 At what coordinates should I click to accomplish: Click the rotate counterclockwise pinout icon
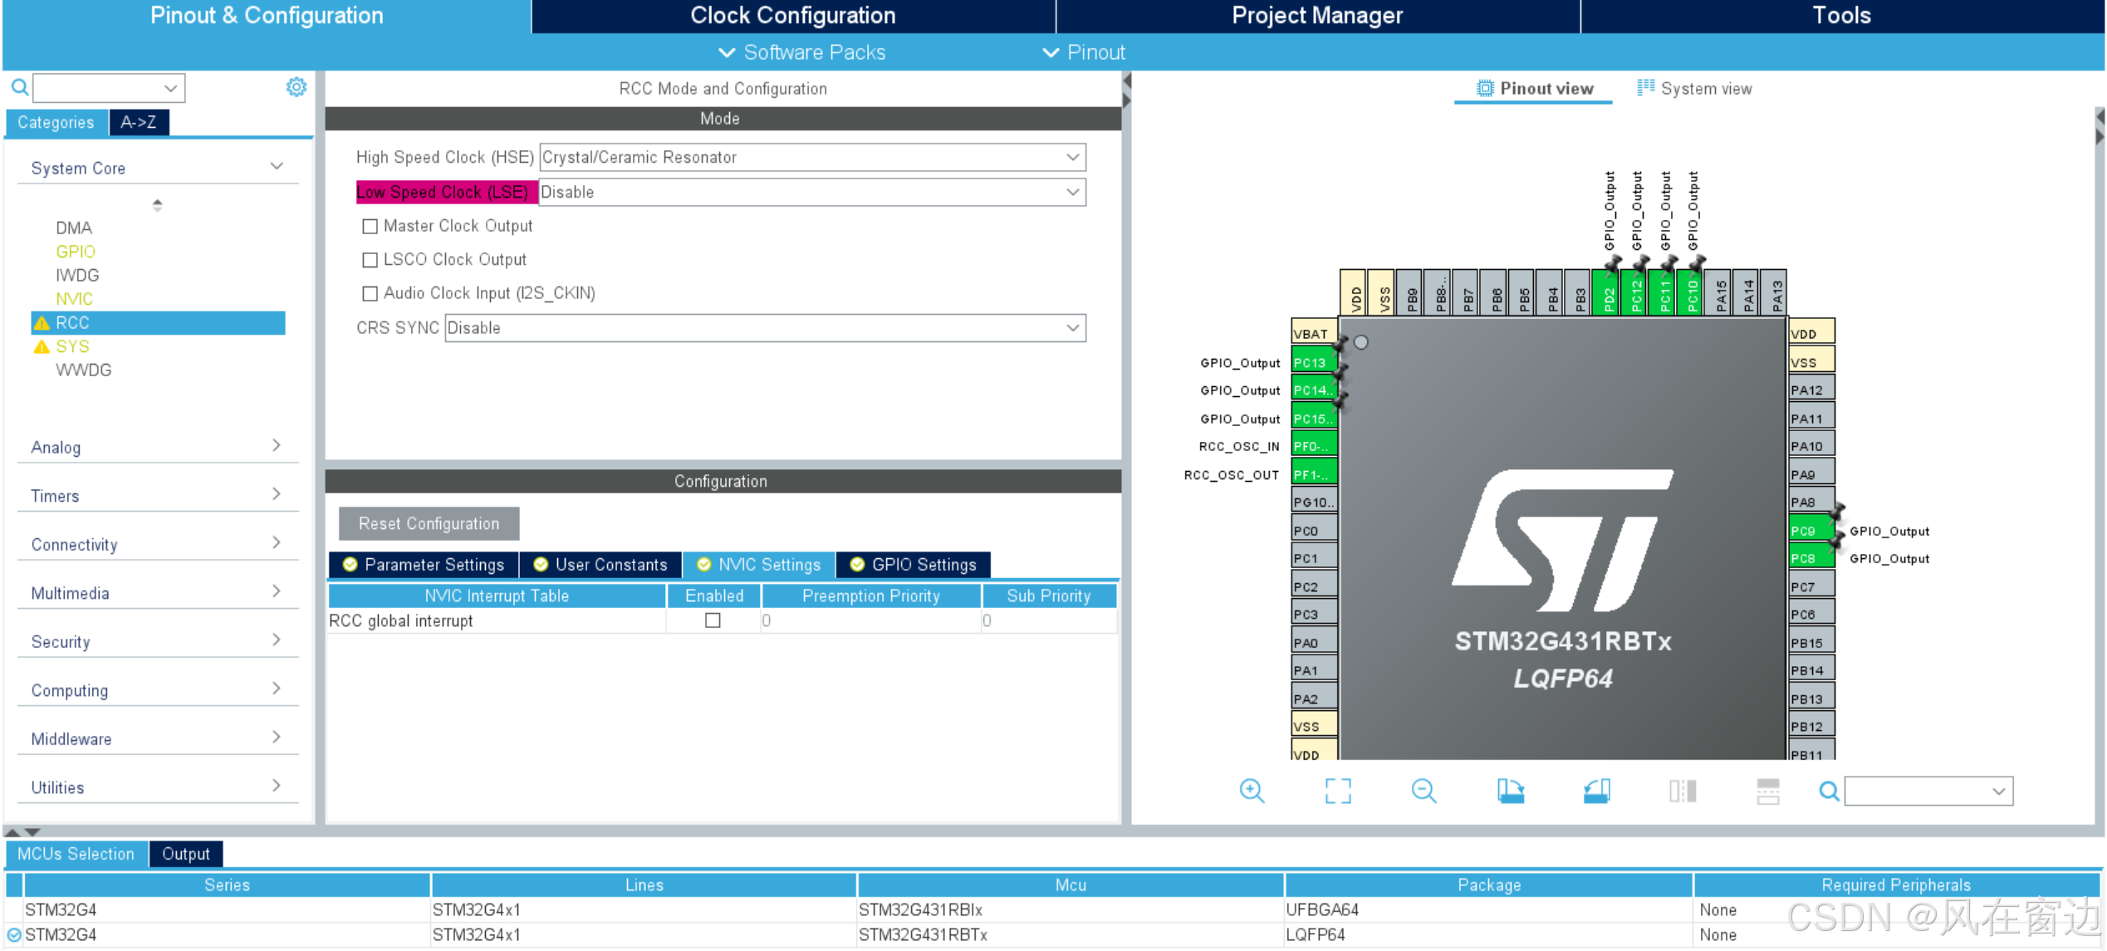point(1596,791)
